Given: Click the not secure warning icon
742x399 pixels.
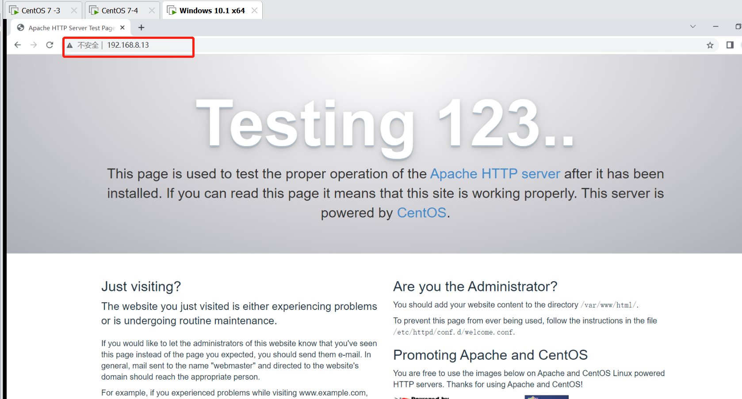Looking at the screenshot, I should (x=70, y=45).
